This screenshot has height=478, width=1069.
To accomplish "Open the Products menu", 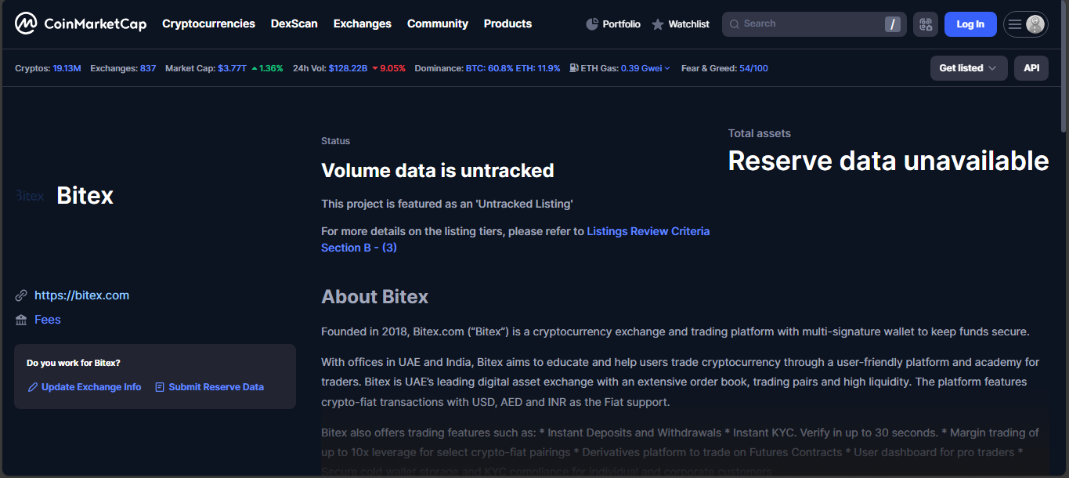I will point(507,24).
